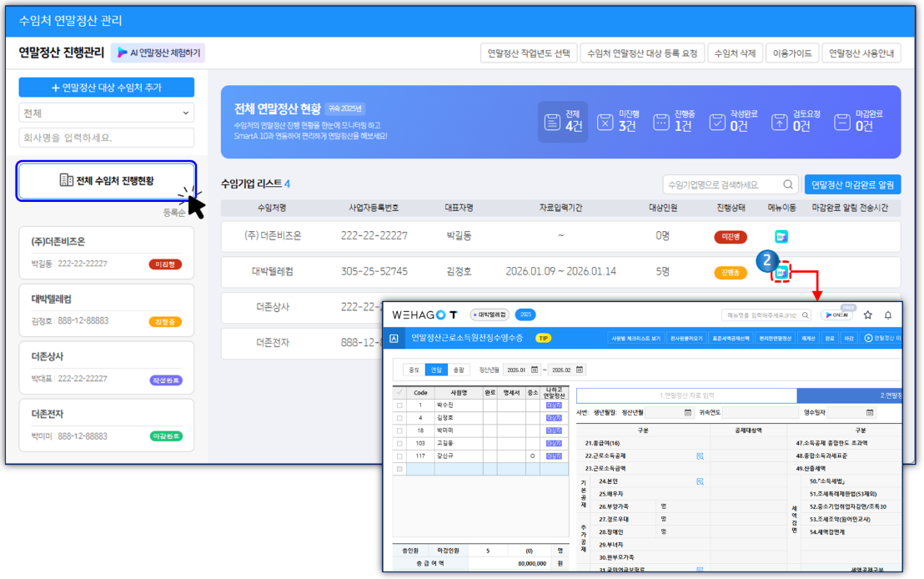Click the star favorite icon

click(868, 315)
